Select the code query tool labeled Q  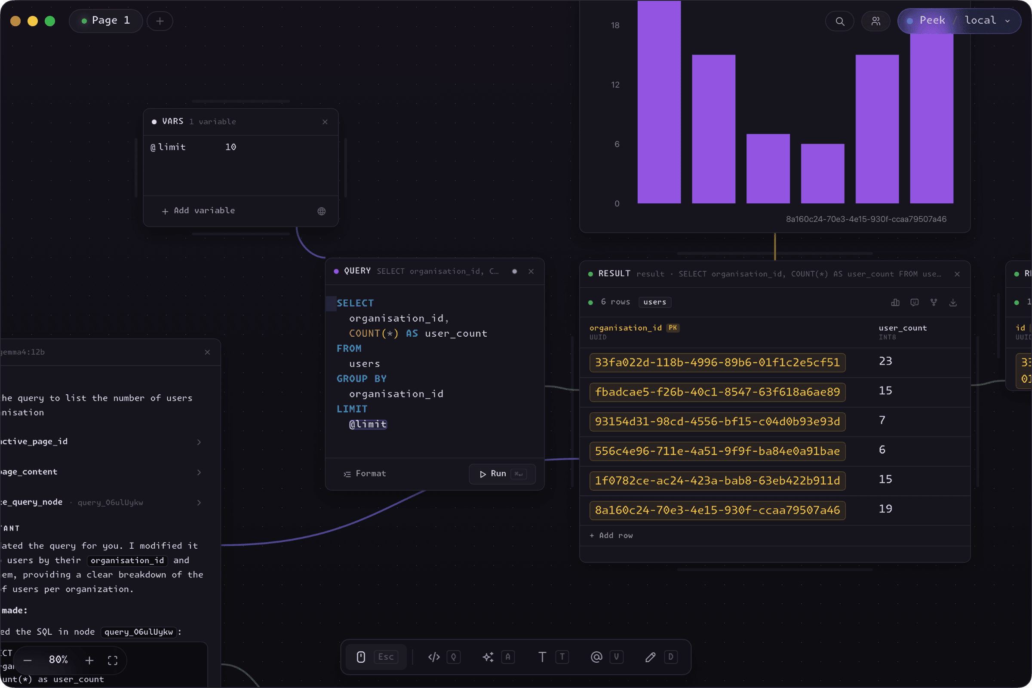pyautogui.click(x=444, y=657)
